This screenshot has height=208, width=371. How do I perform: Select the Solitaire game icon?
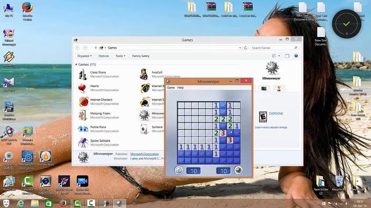[x=144, y=129]
